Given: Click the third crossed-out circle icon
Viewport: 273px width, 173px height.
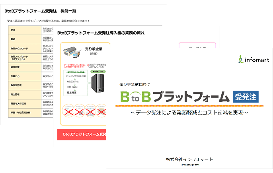Looking at the screenshot, I should pyautogui.click(x=90, y=111).
